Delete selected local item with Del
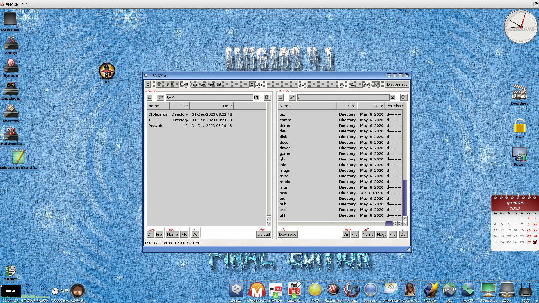This screenshot has width=539, height=303. (x=195, y=234)
